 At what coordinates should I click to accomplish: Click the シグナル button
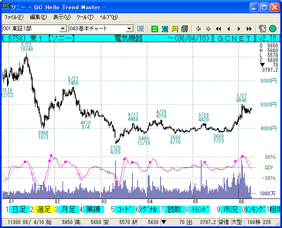click(150, 210)
